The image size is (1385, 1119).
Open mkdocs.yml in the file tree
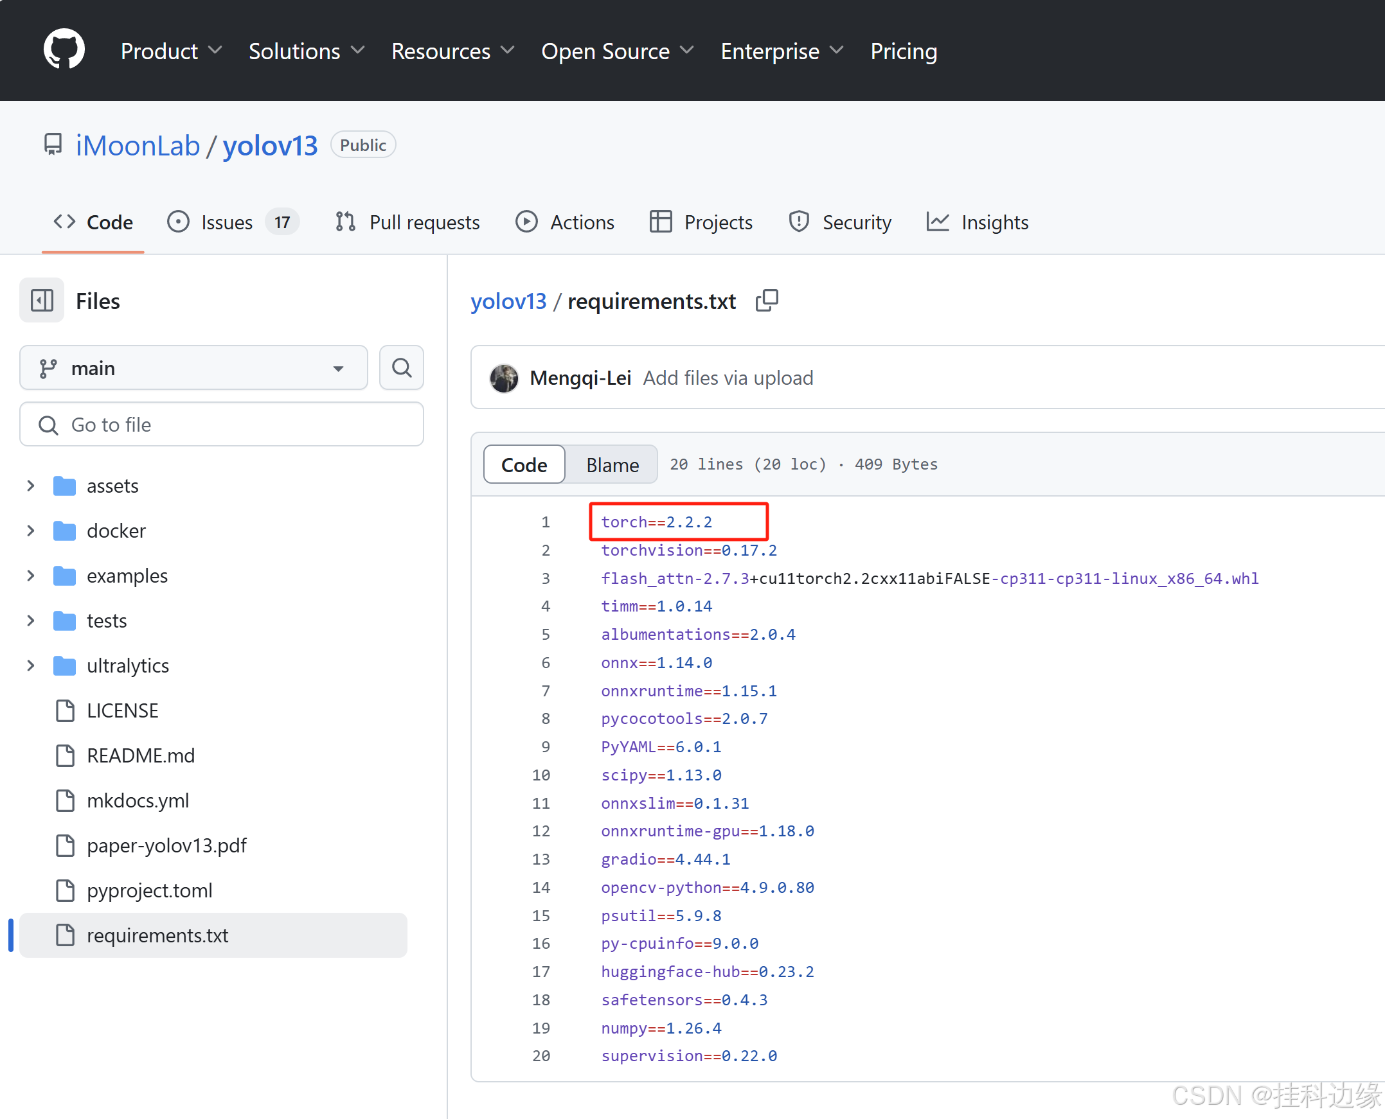pyautogui.click(x=138, y=800)
